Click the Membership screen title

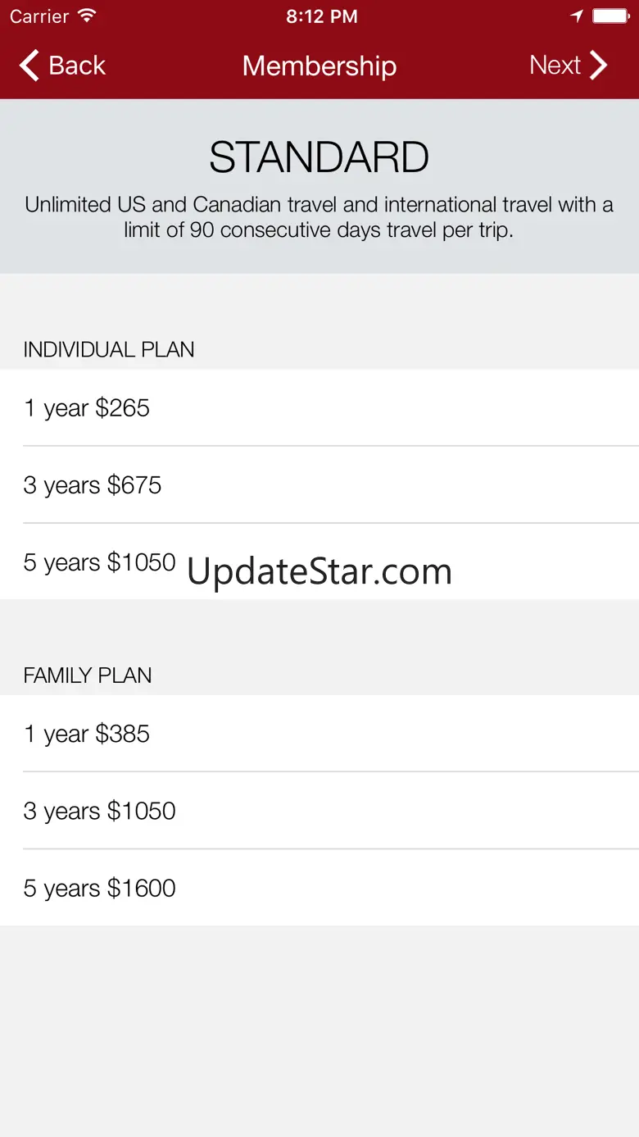click(319, 66)
